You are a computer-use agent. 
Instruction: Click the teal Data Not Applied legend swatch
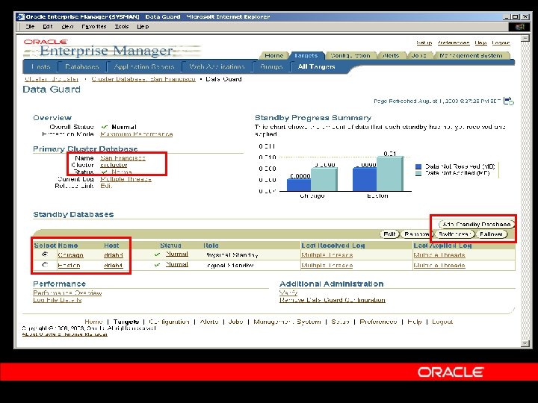[418, 173]
